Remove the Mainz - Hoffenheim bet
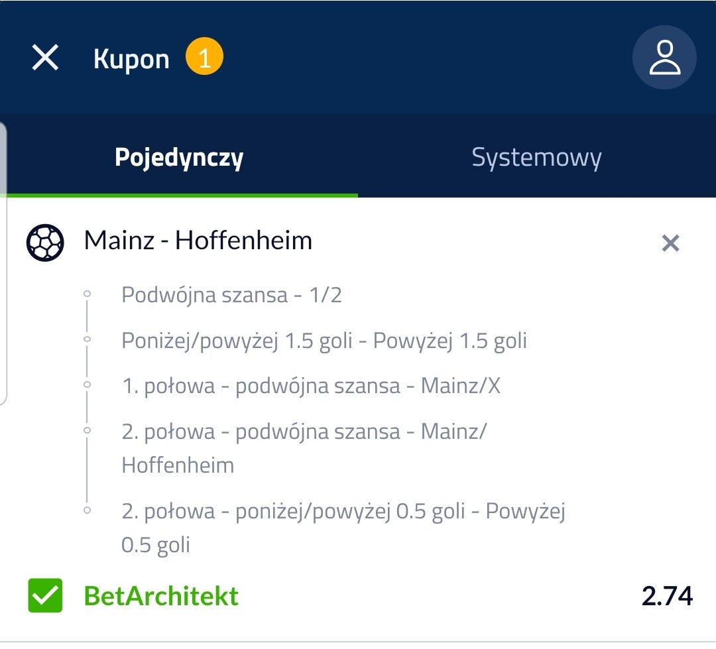This screenshot has width=716, height=649. click(x=670, y=243)
